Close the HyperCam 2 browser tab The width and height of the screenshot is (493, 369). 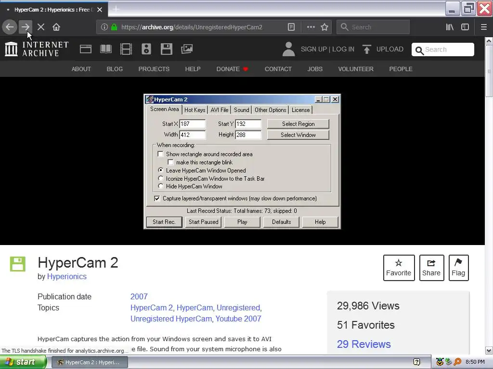pos(100,10)
